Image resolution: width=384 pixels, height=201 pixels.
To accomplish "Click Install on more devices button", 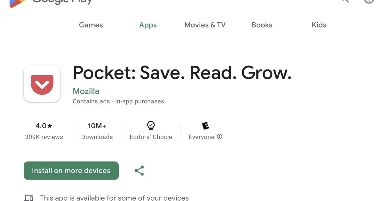I will [71, 171].
